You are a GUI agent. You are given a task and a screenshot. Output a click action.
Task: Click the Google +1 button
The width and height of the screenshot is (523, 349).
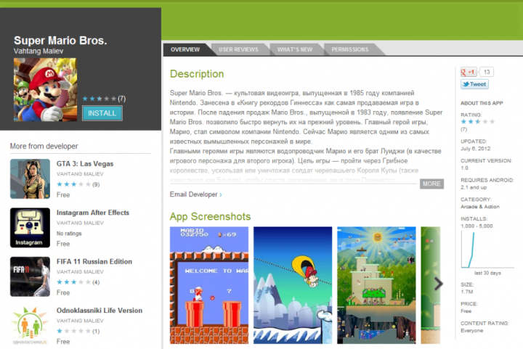coord(469,72)
